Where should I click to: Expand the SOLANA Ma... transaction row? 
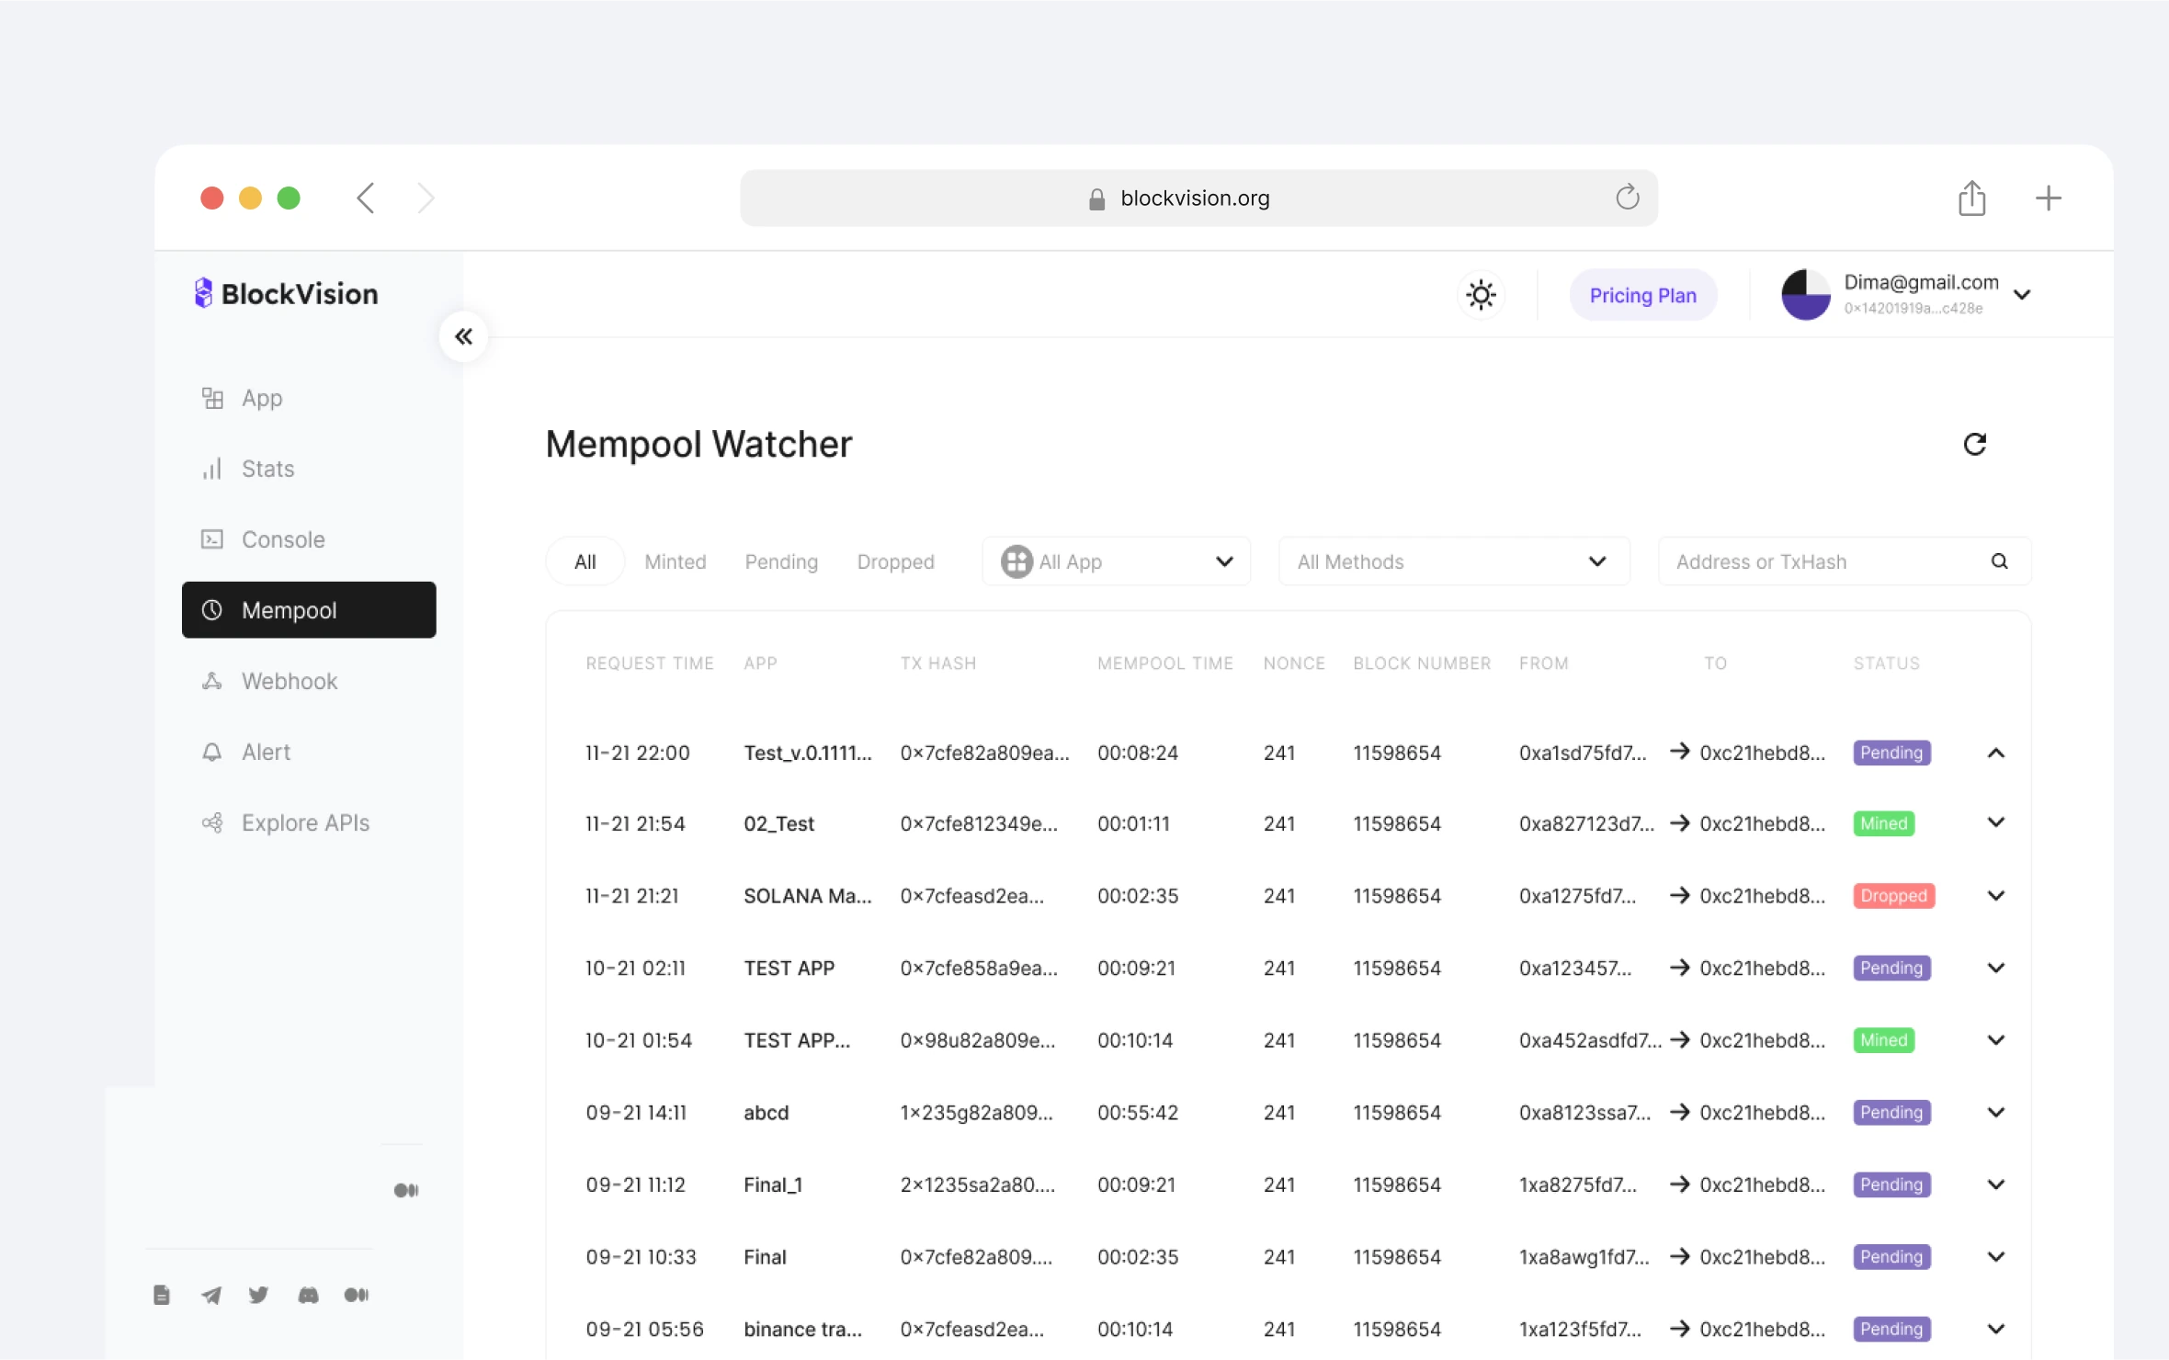[1995, 896]
